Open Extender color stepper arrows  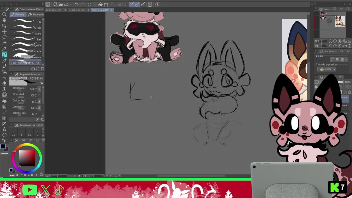point(36,114)
